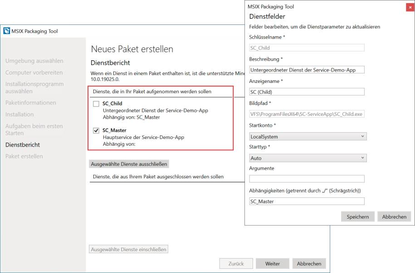Go to Paket erstellen step

24,156
